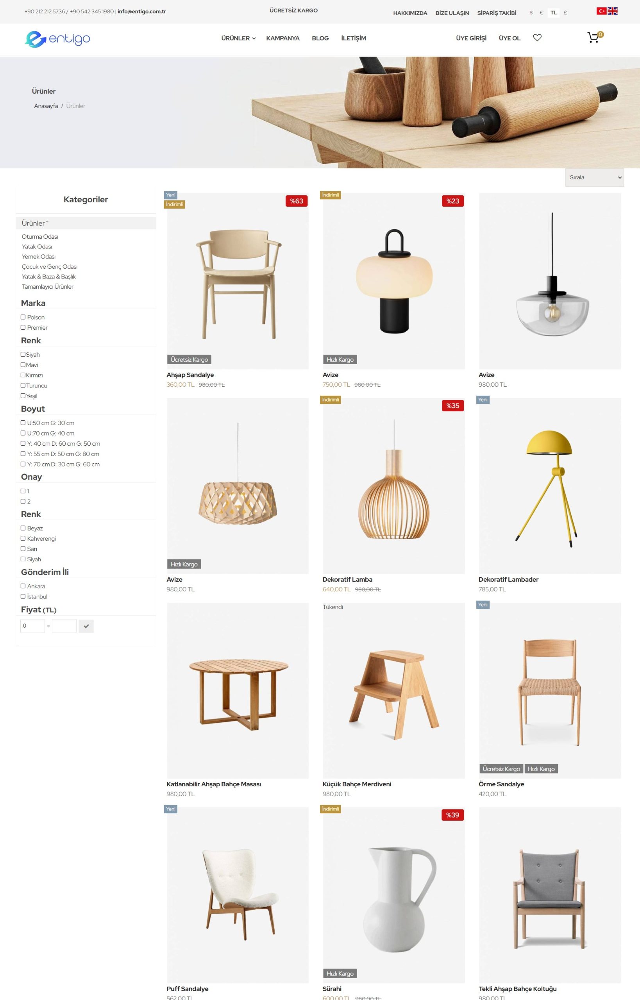
Task: Go to the KAMPANYA menu item
Action: (x=282, y=38)
